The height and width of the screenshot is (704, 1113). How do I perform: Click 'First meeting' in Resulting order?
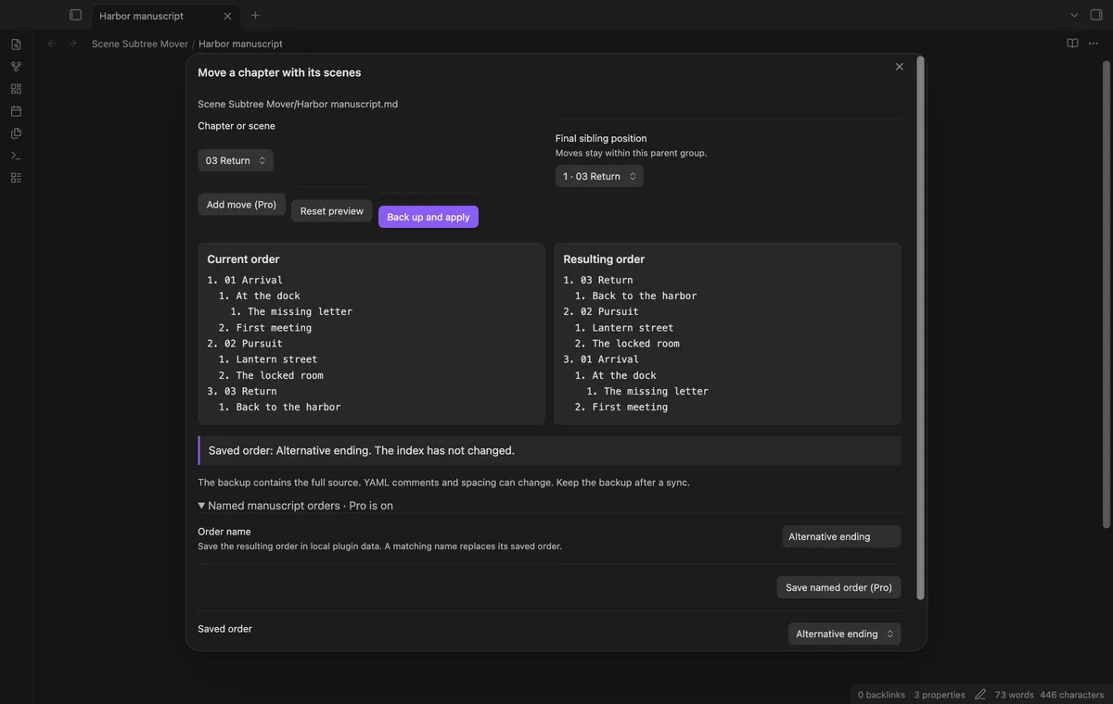tap(630, 407)
